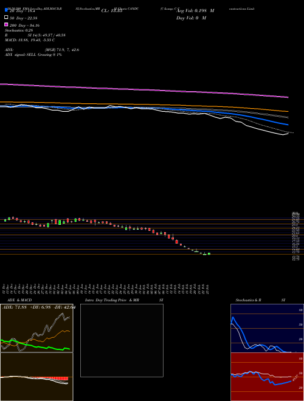Click the white 50 Day legend swatch
Viewport: 304px width, 401px height.
6,18
